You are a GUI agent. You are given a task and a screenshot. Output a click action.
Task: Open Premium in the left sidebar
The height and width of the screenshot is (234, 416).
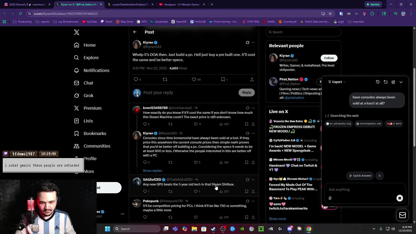tap(88, 108)
